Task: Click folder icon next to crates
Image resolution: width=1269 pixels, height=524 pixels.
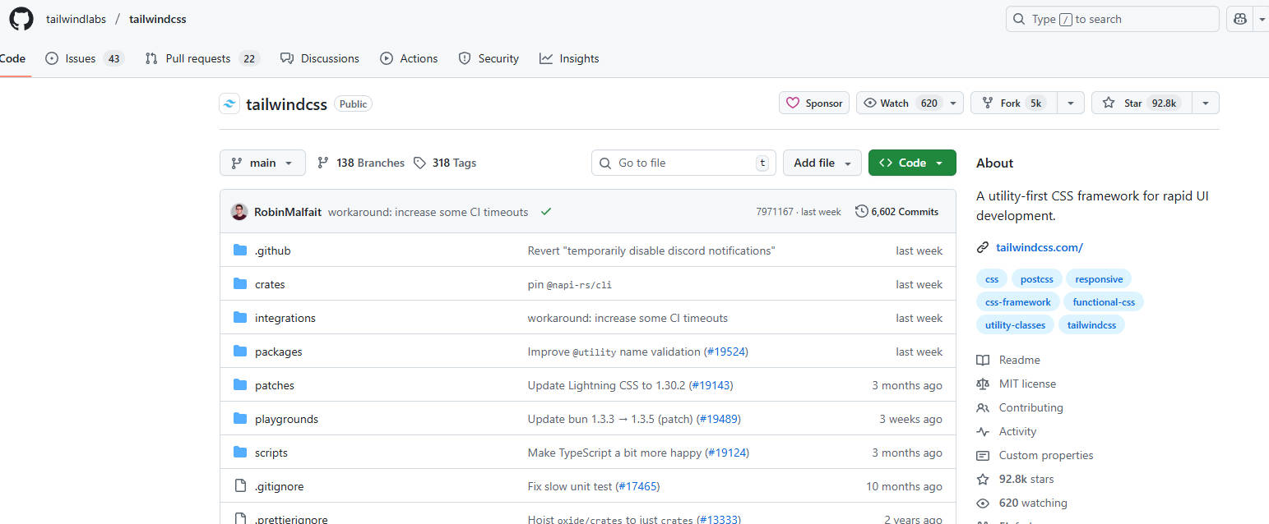Action: (x=240, y=284)
